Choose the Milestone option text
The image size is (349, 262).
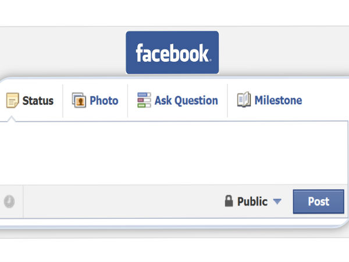pos(278,100)
